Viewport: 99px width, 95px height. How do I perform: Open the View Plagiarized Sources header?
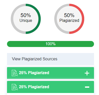coord(50,59)
